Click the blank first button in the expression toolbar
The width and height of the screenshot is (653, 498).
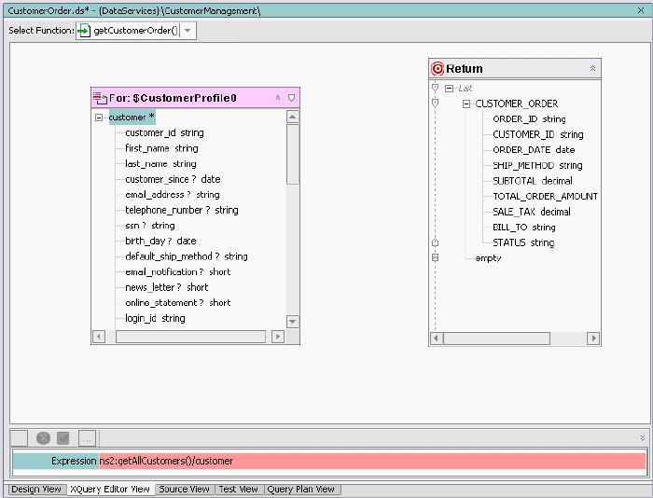click(20, 438)
